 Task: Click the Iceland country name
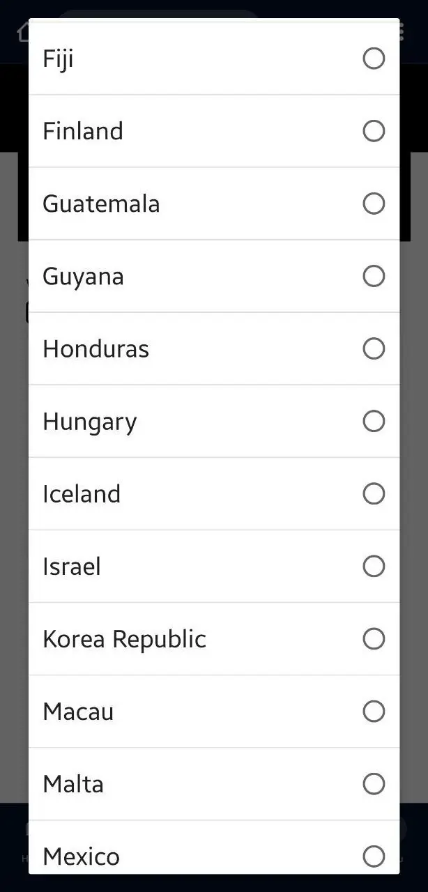tap(82, 494)
